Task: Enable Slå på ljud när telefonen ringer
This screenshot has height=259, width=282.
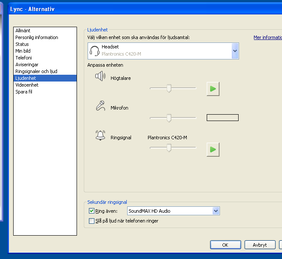Action: (x=91, y=221)
